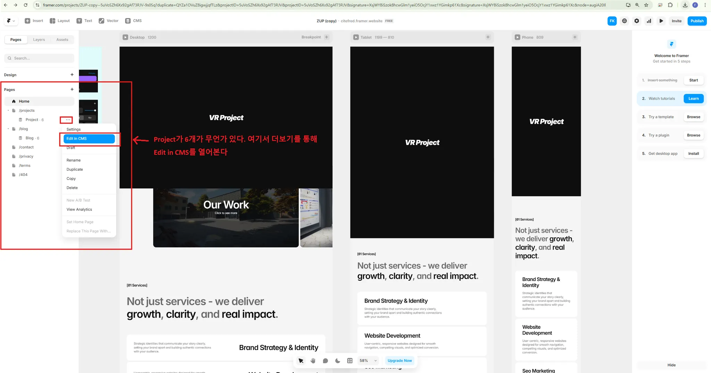Collapse the /projects page folder
This screenshot has width=711, height=373.
[x=8, y=110]
